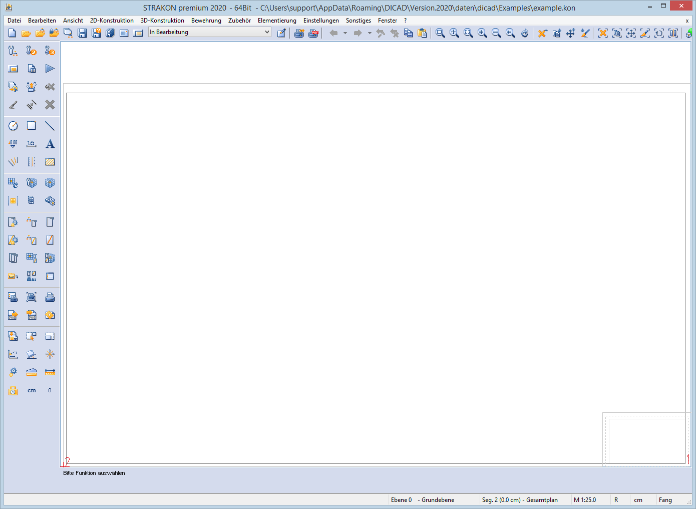The width and height of the screenshot is (696, 509).
Task: Click the PDF print icon
Action: click(x=313, y=33)
